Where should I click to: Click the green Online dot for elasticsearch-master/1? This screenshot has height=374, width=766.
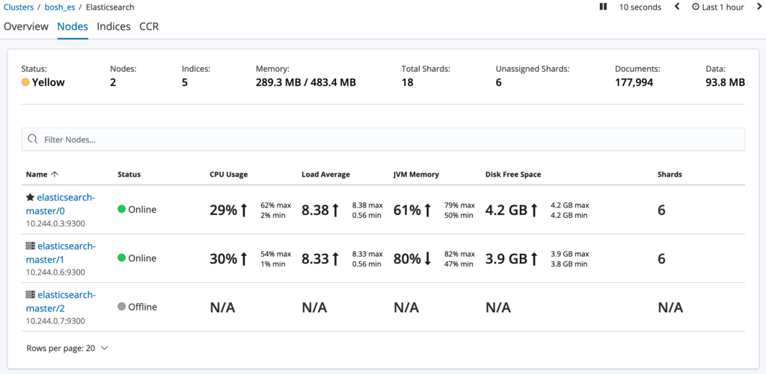tap(122, 258)
